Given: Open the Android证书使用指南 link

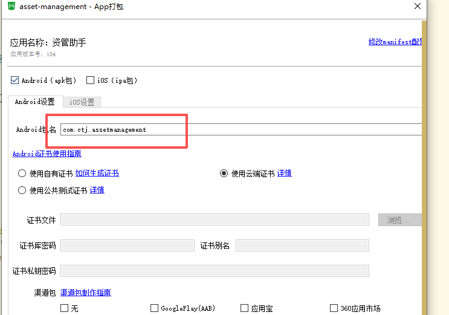Looking at the screenshot, I should point(47,154).
